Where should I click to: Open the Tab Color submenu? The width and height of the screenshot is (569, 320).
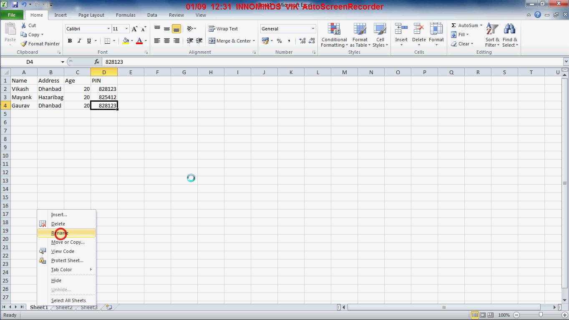67,270
